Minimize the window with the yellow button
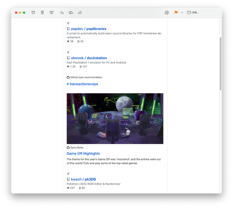Screen dimensions: 233x208 coord(20,13)
